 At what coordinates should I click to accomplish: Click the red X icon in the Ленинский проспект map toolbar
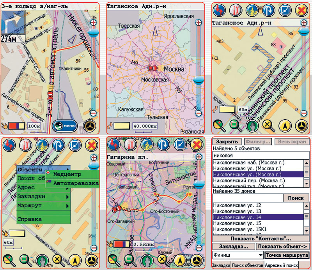coord(301,10)
